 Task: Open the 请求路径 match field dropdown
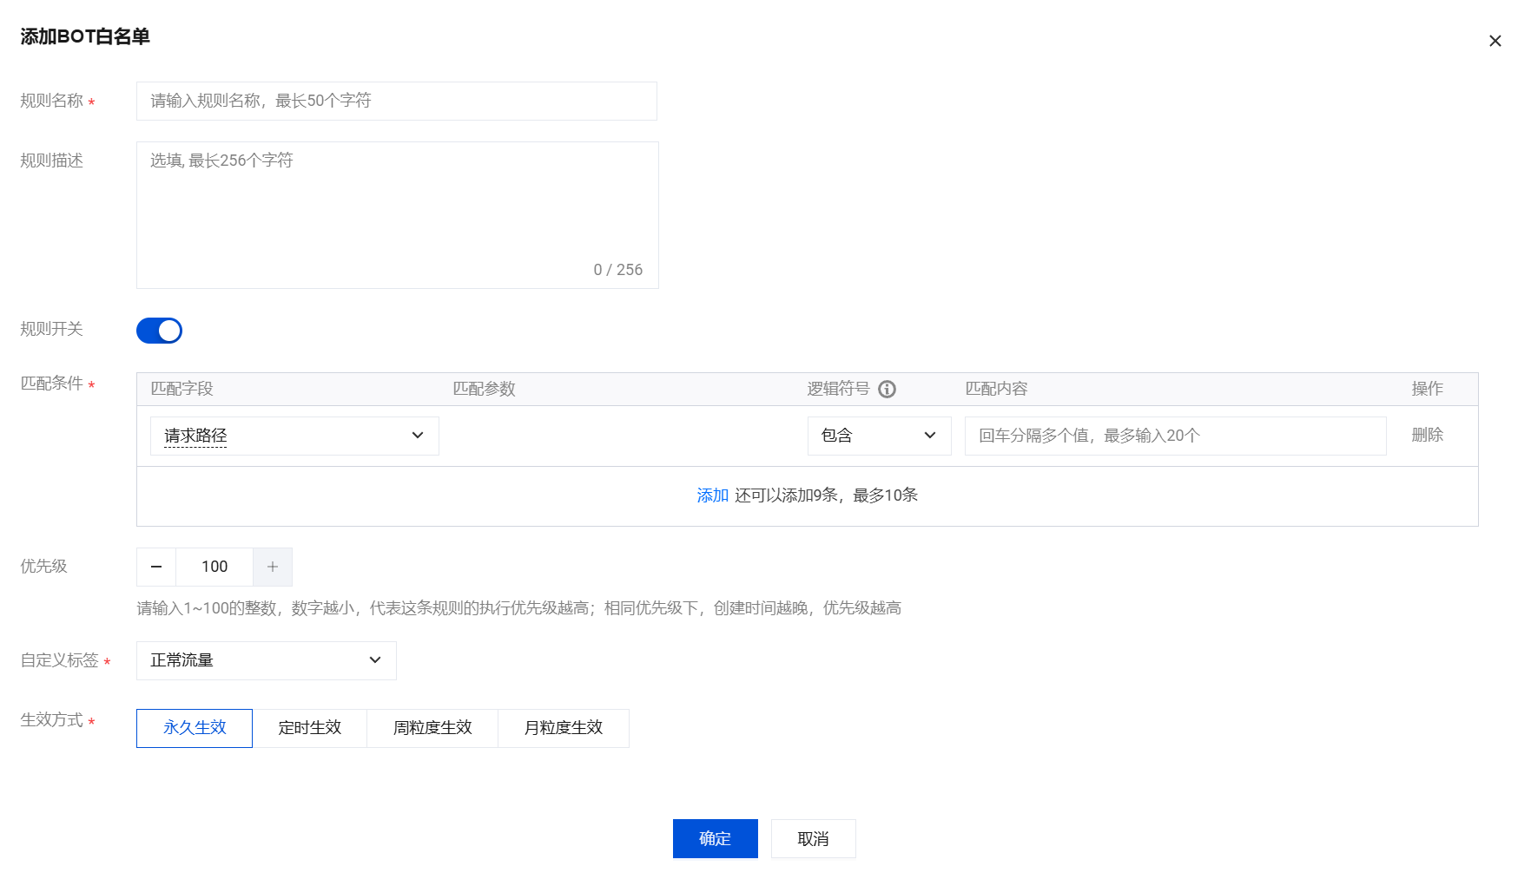[x=294, y=436]
